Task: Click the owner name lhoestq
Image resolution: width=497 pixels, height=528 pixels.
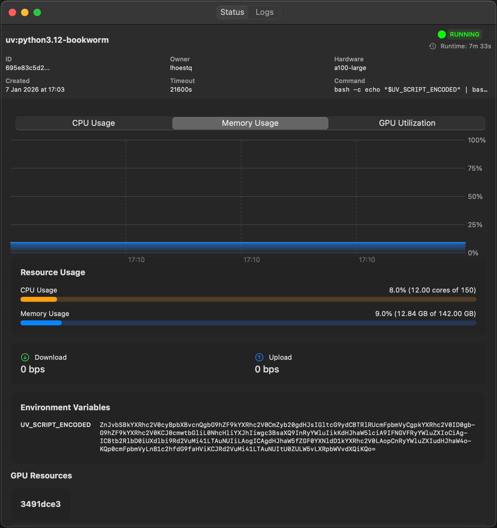Action: pos(181,68)
